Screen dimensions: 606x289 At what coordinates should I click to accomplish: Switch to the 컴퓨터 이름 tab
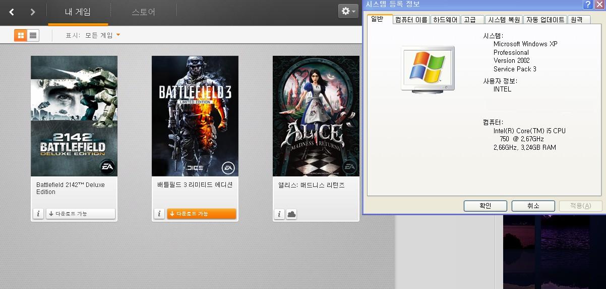point(411,20)
